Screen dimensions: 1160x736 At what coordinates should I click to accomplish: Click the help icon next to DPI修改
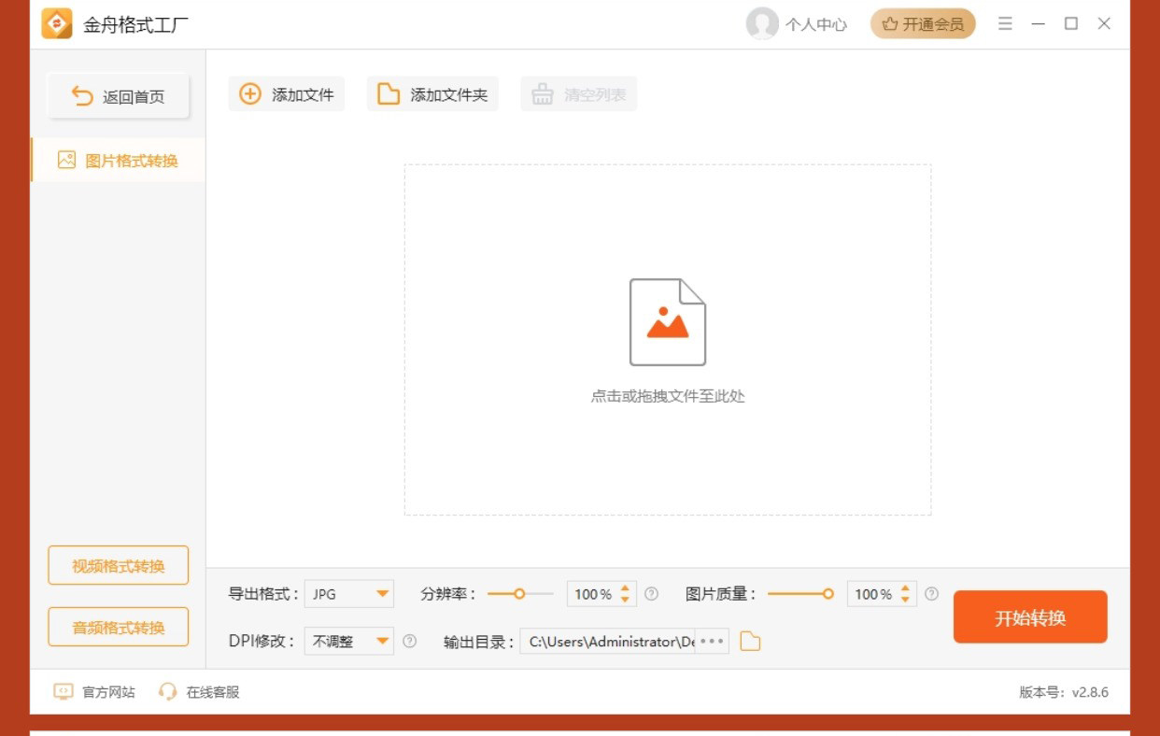pos(409,642)
